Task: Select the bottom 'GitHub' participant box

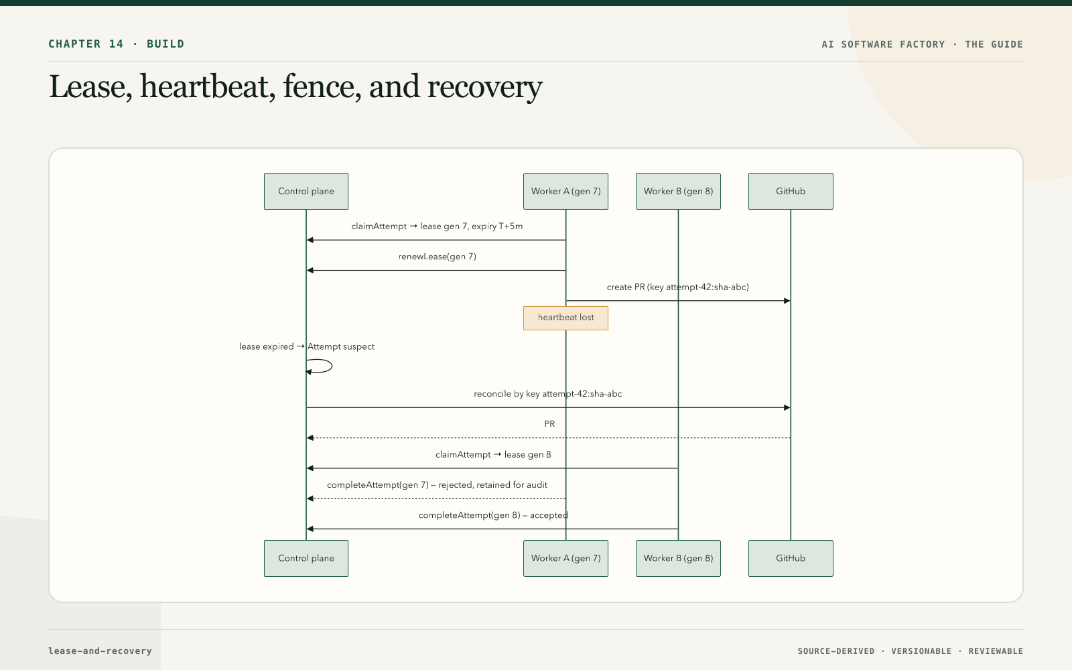Action: click(791, 558)
